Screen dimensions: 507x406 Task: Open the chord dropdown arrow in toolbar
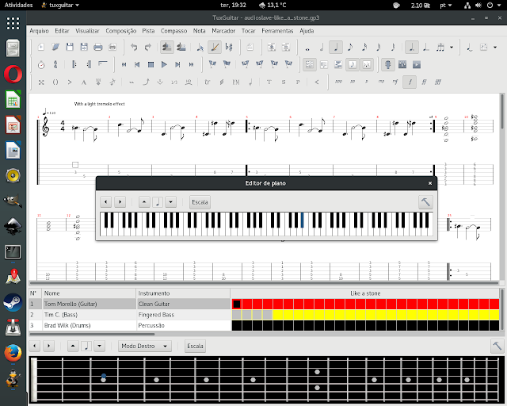click(495, 48)
